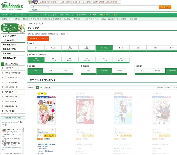Click into the main search text field
177x155 pixels.
coord(104,7)
